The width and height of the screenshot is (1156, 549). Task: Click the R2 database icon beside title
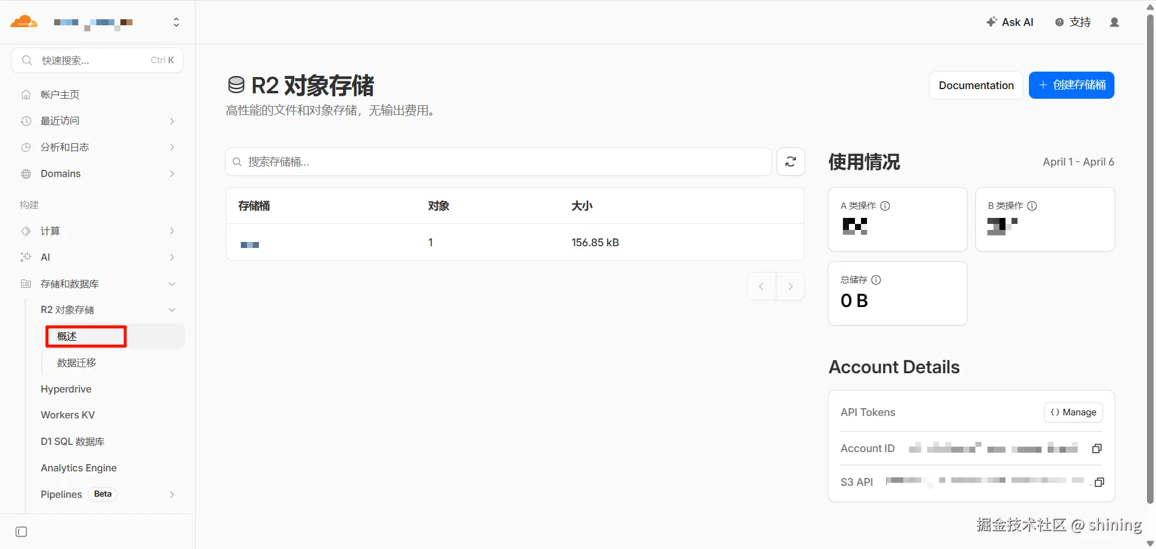236,85
